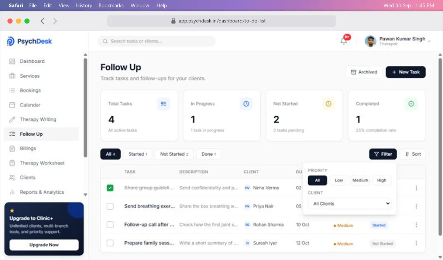443x260 pixels.
Task: Click the search magnifier icon
Action: click(x=105, y=41)
